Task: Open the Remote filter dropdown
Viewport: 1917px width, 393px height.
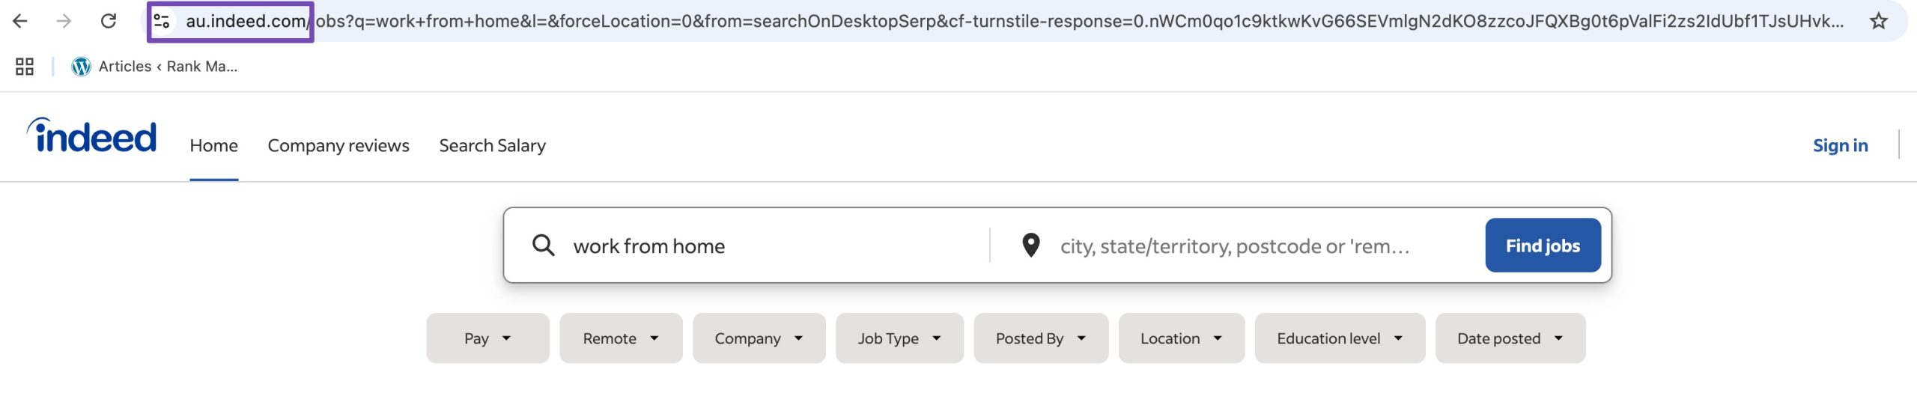Action: click(621, 338)
